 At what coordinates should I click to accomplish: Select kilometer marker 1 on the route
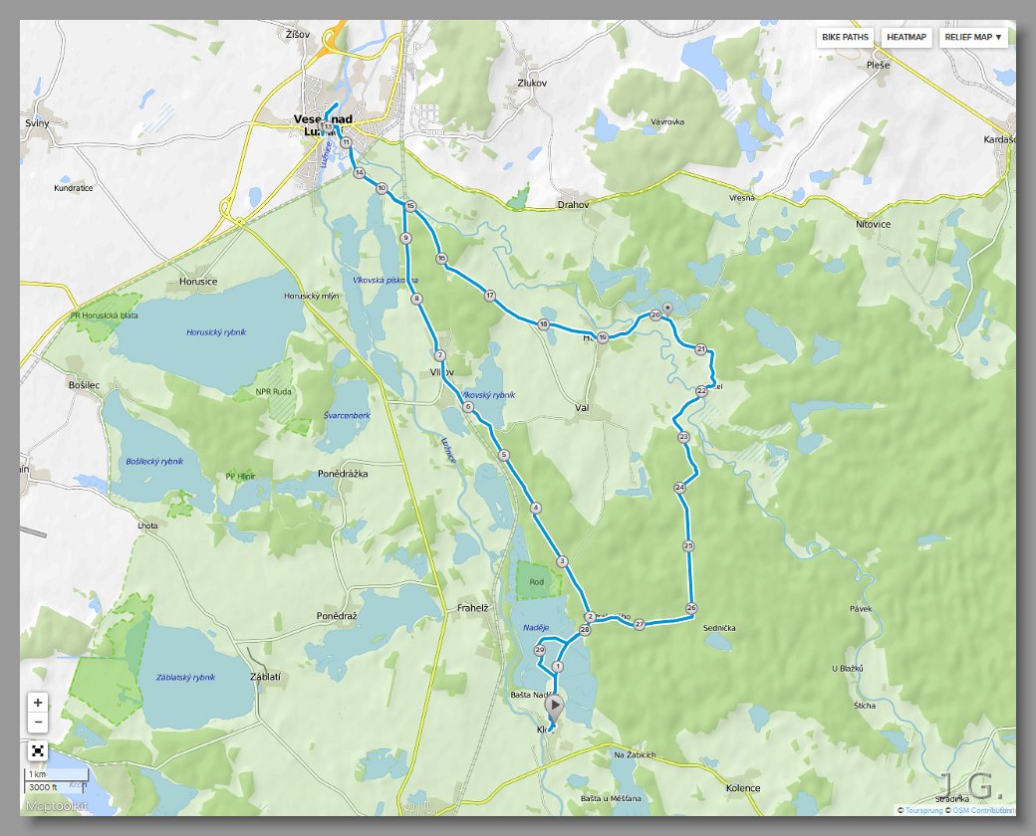coord(558,666)
